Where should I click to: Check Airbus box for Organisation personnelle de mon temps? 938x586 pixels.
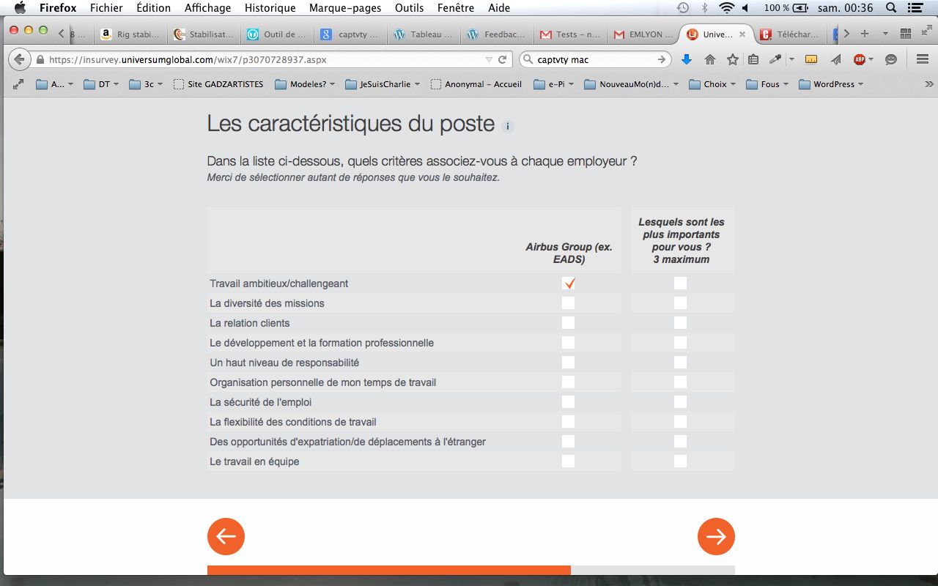(x=569, y=382)
